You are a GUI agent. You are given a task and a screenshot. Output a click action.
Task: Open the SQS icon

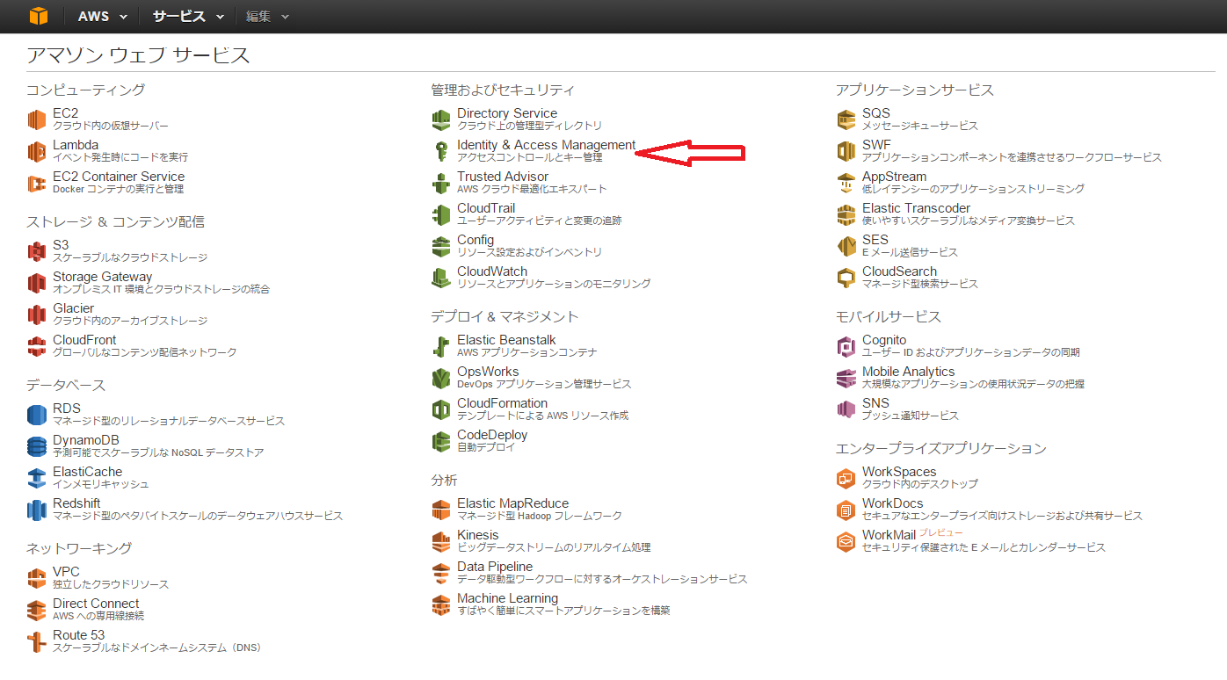point(846,119)
